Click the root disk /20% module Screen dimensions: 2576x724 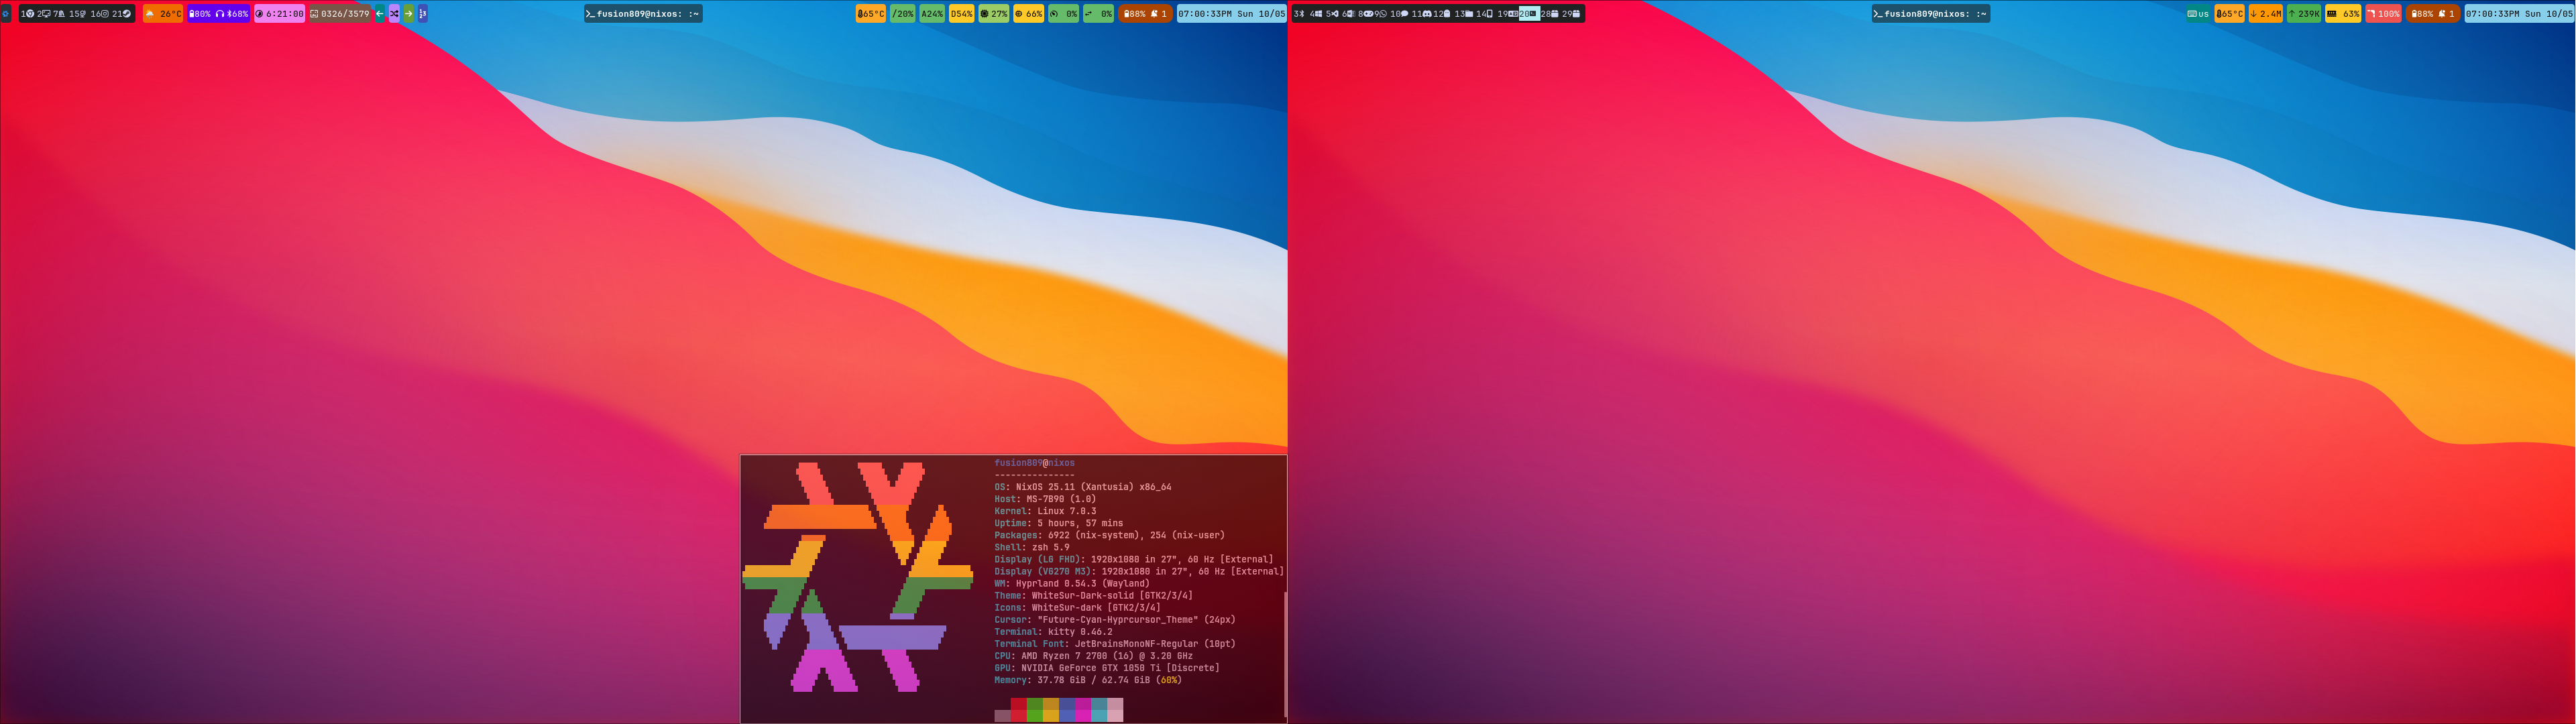pos(903,14)
